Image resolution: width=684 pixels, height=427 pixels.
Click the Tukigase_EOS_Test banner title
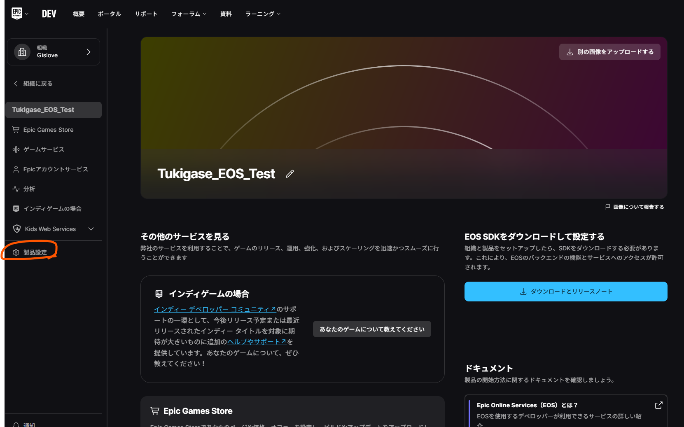(216, 174)
